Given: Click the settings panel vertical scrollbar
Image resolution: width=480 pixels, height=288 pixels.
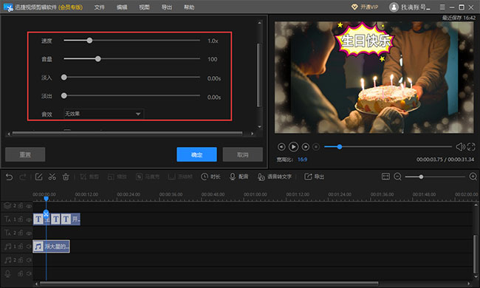Looking at the screenshot, I should pos(259,75).
